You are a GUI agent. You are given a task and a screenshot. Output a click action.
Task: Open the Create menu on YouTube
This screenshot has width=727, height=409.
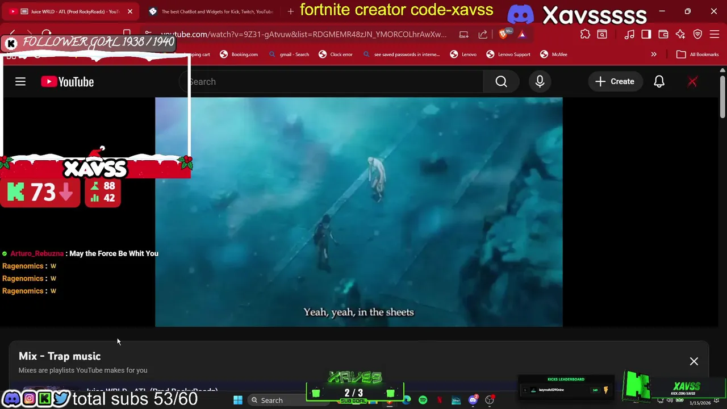[615, 82]
